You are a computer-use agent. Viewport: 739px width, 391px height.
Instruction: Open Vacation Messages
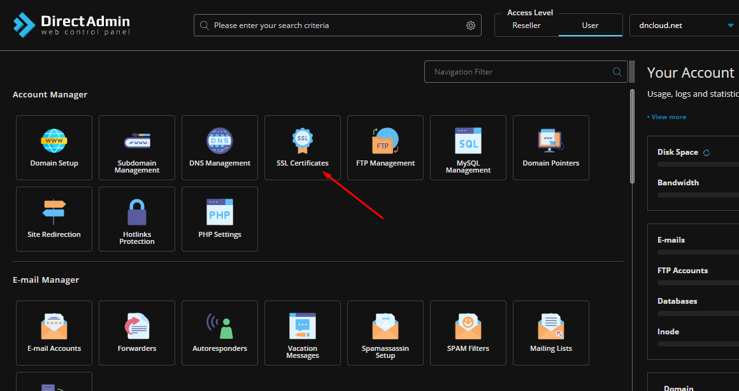click(303, 333)
